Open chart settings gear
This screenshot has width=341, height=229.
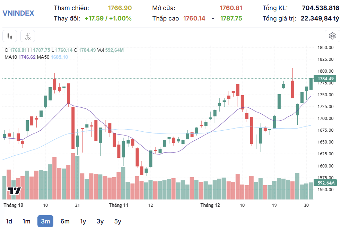[332, 36]
